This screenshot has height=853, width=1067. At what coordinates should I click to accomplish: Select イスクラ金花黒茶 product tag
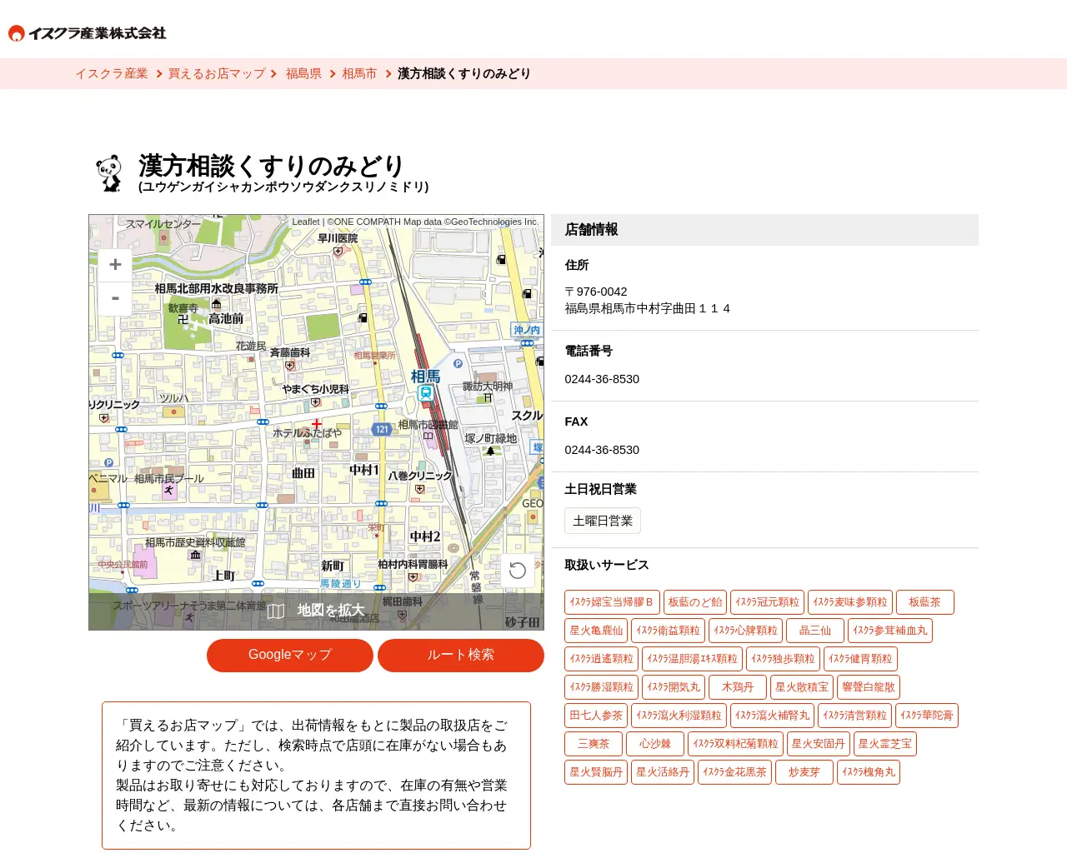734,772
